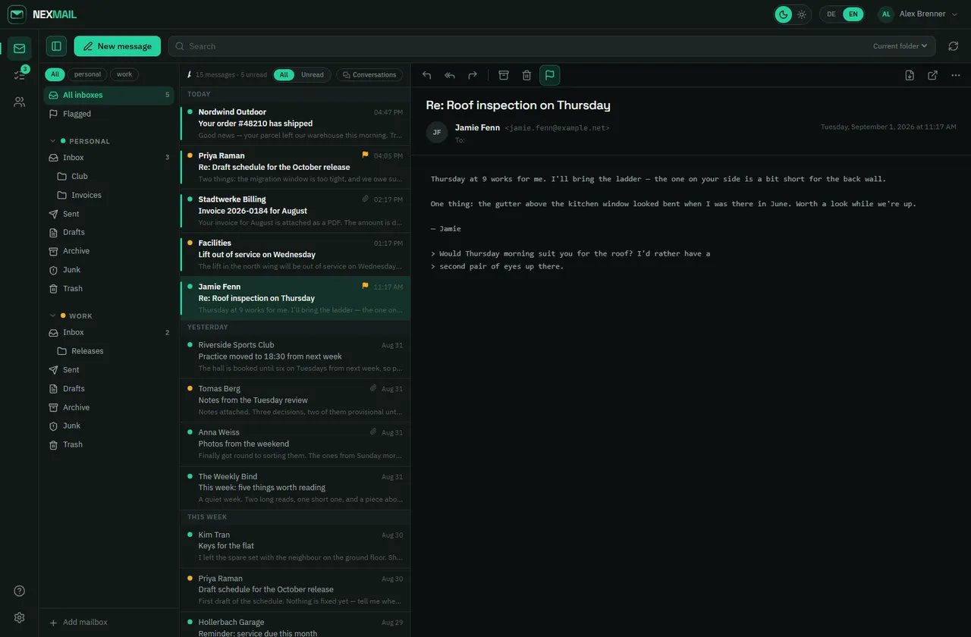Delete the open message with trash icon
The height and width of the screenshot is (637, 971).
point(526,75)
